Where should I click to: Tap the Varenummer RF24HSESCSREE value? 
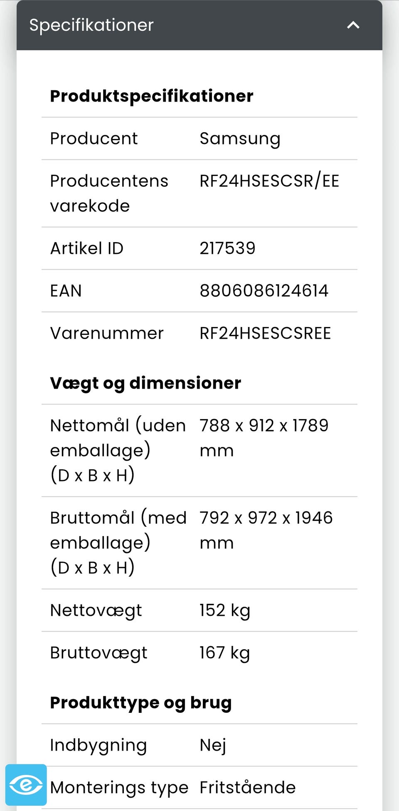[265, 333]
